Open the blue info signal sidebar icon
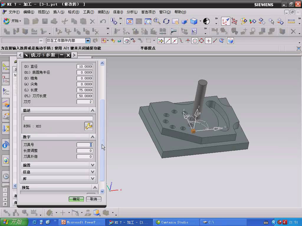This screenshot has width=302, height=226. coord(6,145)
